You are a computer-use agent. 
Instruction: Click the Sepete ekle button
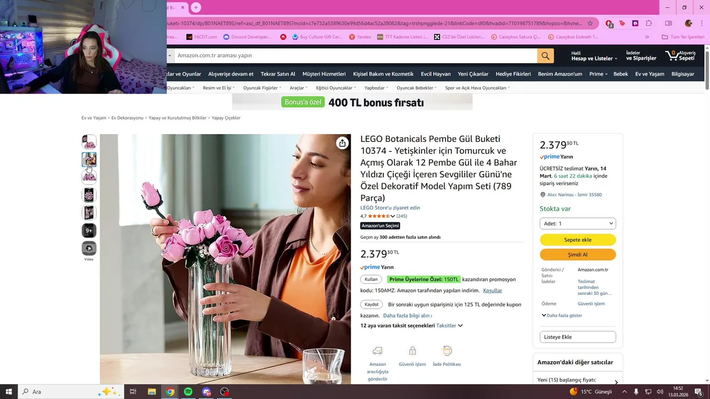tap(578, 240)
